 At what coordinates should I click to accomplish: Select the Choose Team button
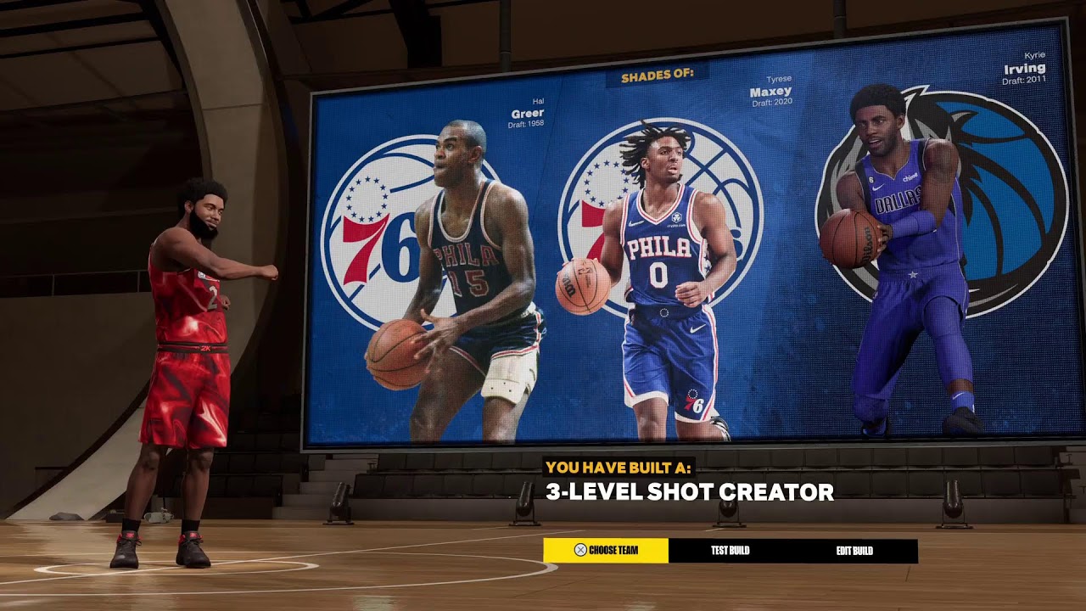click(x=606, y=551)
